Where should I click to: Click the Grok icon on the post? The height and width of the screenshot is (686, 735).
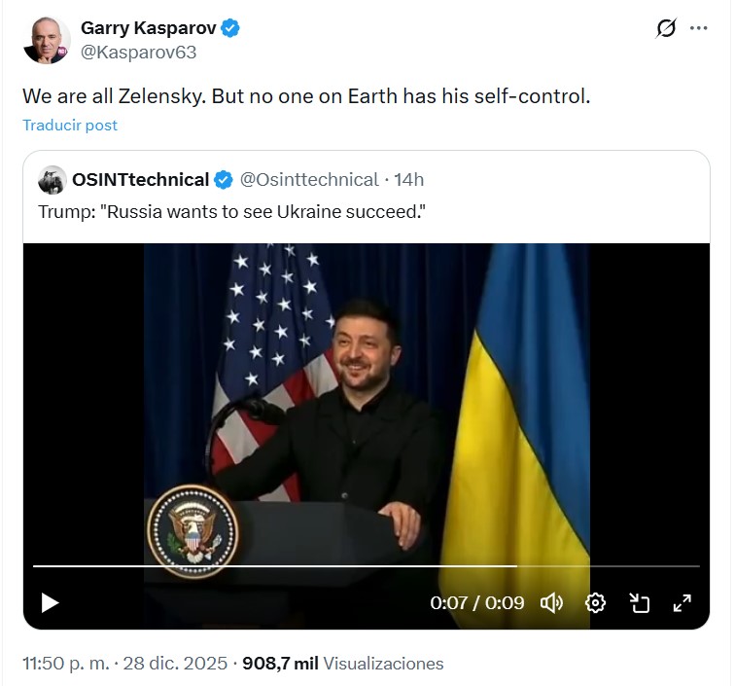tap(666, 28)
